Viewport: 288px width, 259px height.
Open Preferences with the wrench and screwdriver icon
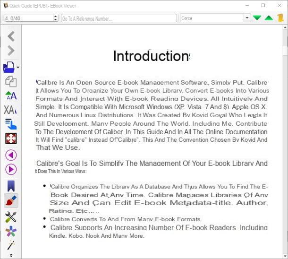pyautogui.click(x=11, y=217)
